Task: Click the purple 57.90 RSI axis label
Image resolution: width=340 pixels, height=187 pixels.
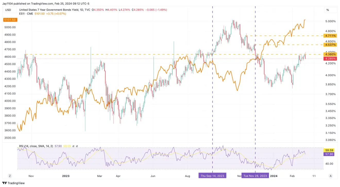Action: click(328, 154)
